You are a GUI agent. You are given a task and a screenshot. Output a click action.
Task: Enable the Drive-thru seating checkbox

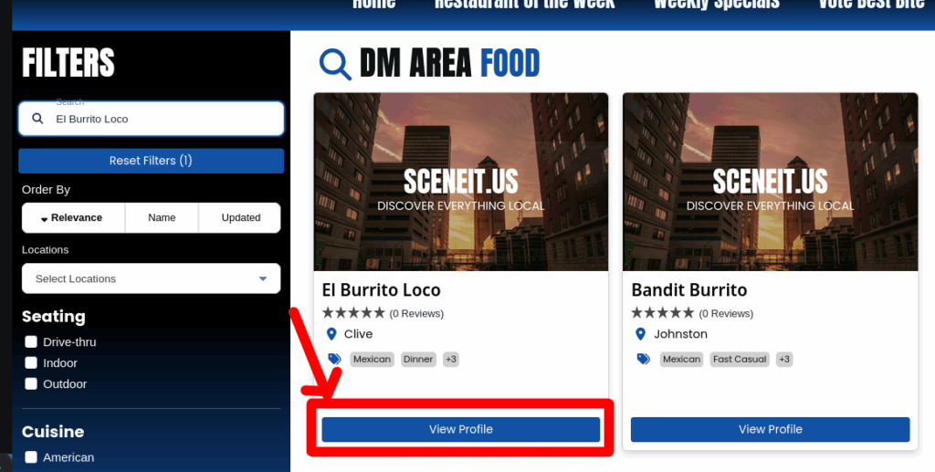[x=31, y=341]
